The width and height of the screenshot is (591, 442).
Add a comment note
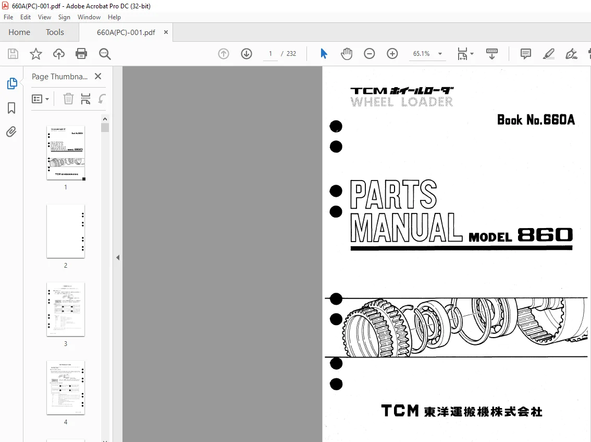tap(525, 54)
